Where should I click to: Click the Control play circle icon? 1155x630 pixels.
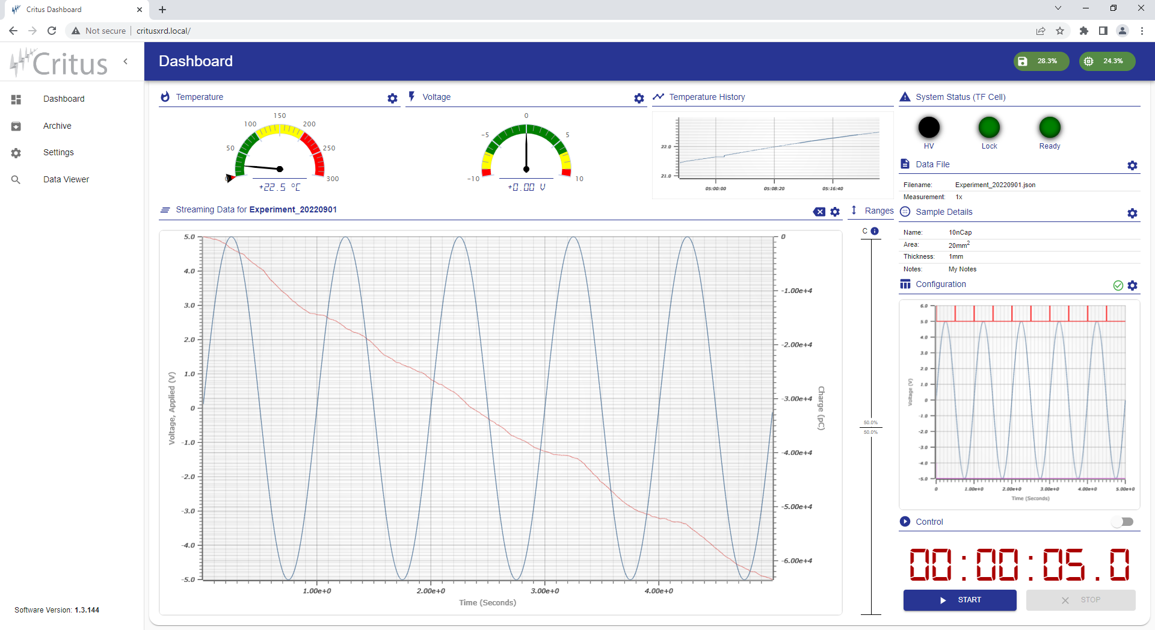[905, 522]
